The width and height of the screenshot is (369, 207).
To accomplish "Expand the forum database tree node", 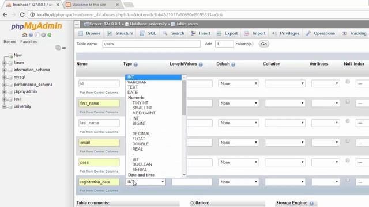I will 4,63.
